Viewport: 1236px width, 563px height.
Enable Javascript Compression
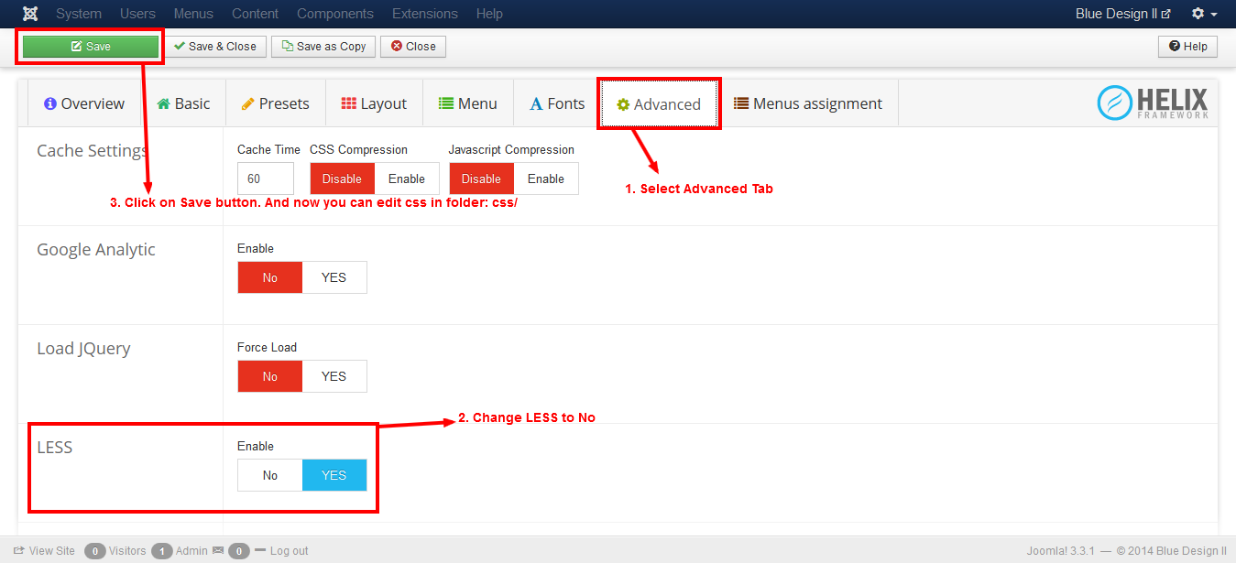click(x=545, y=179)
